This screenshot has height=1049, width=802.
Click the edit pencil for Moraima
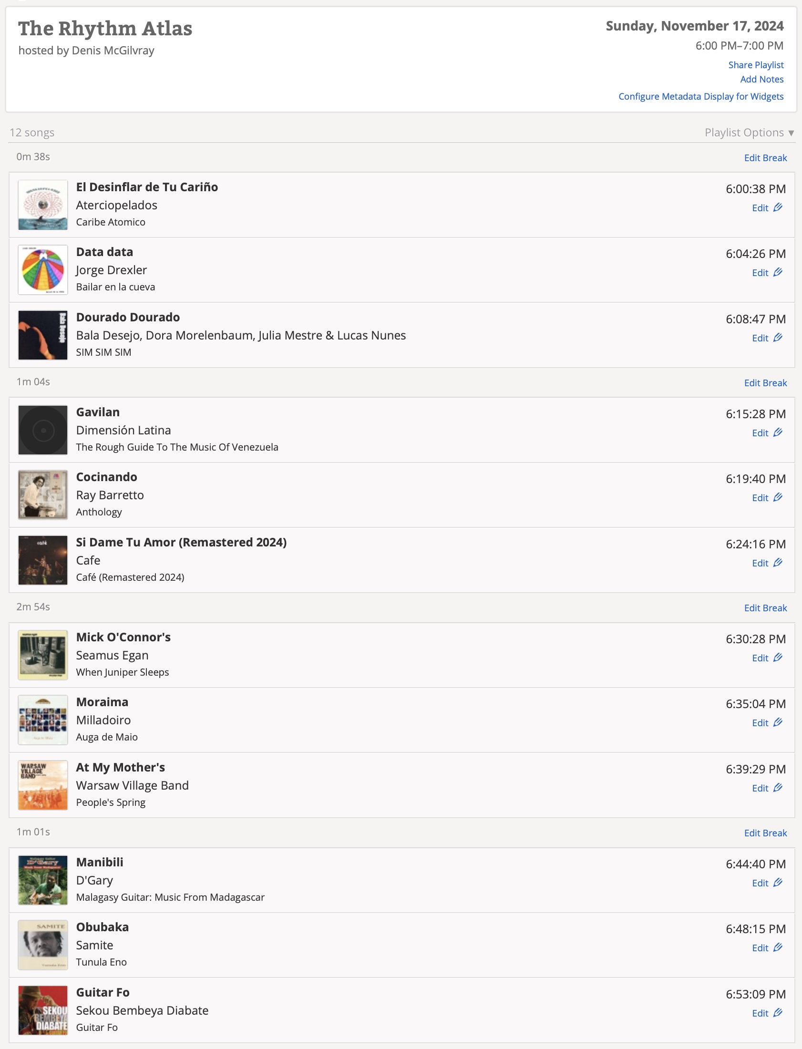point(778,722)
